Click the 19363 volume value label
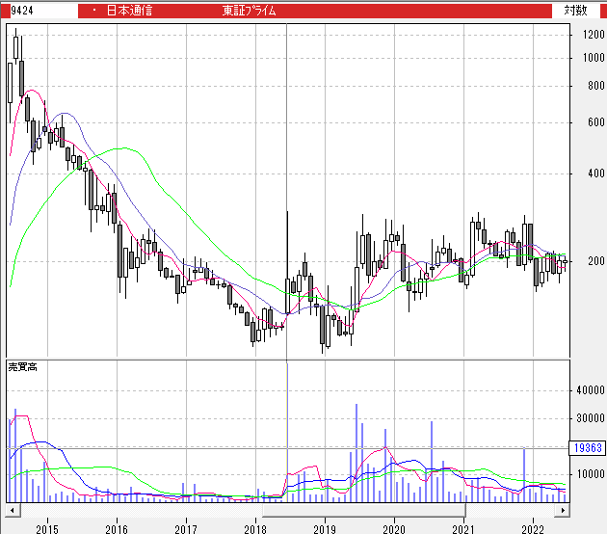This screenshot has width=607, height=534. coord(588,448)
